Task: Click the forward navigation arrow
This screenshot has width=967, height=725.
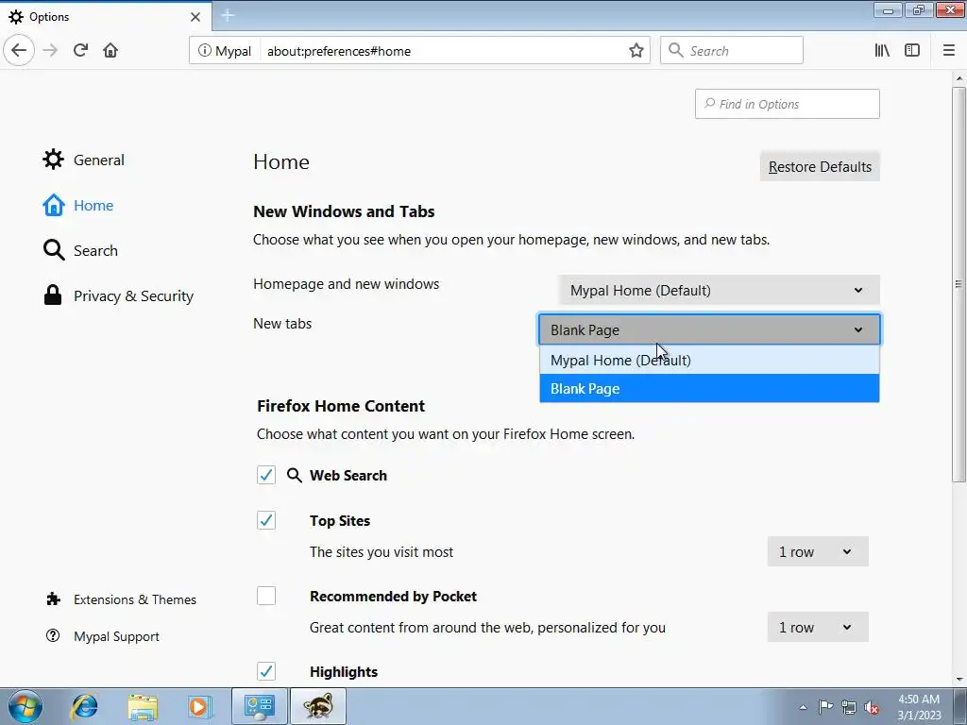Action: pos(51,50)
